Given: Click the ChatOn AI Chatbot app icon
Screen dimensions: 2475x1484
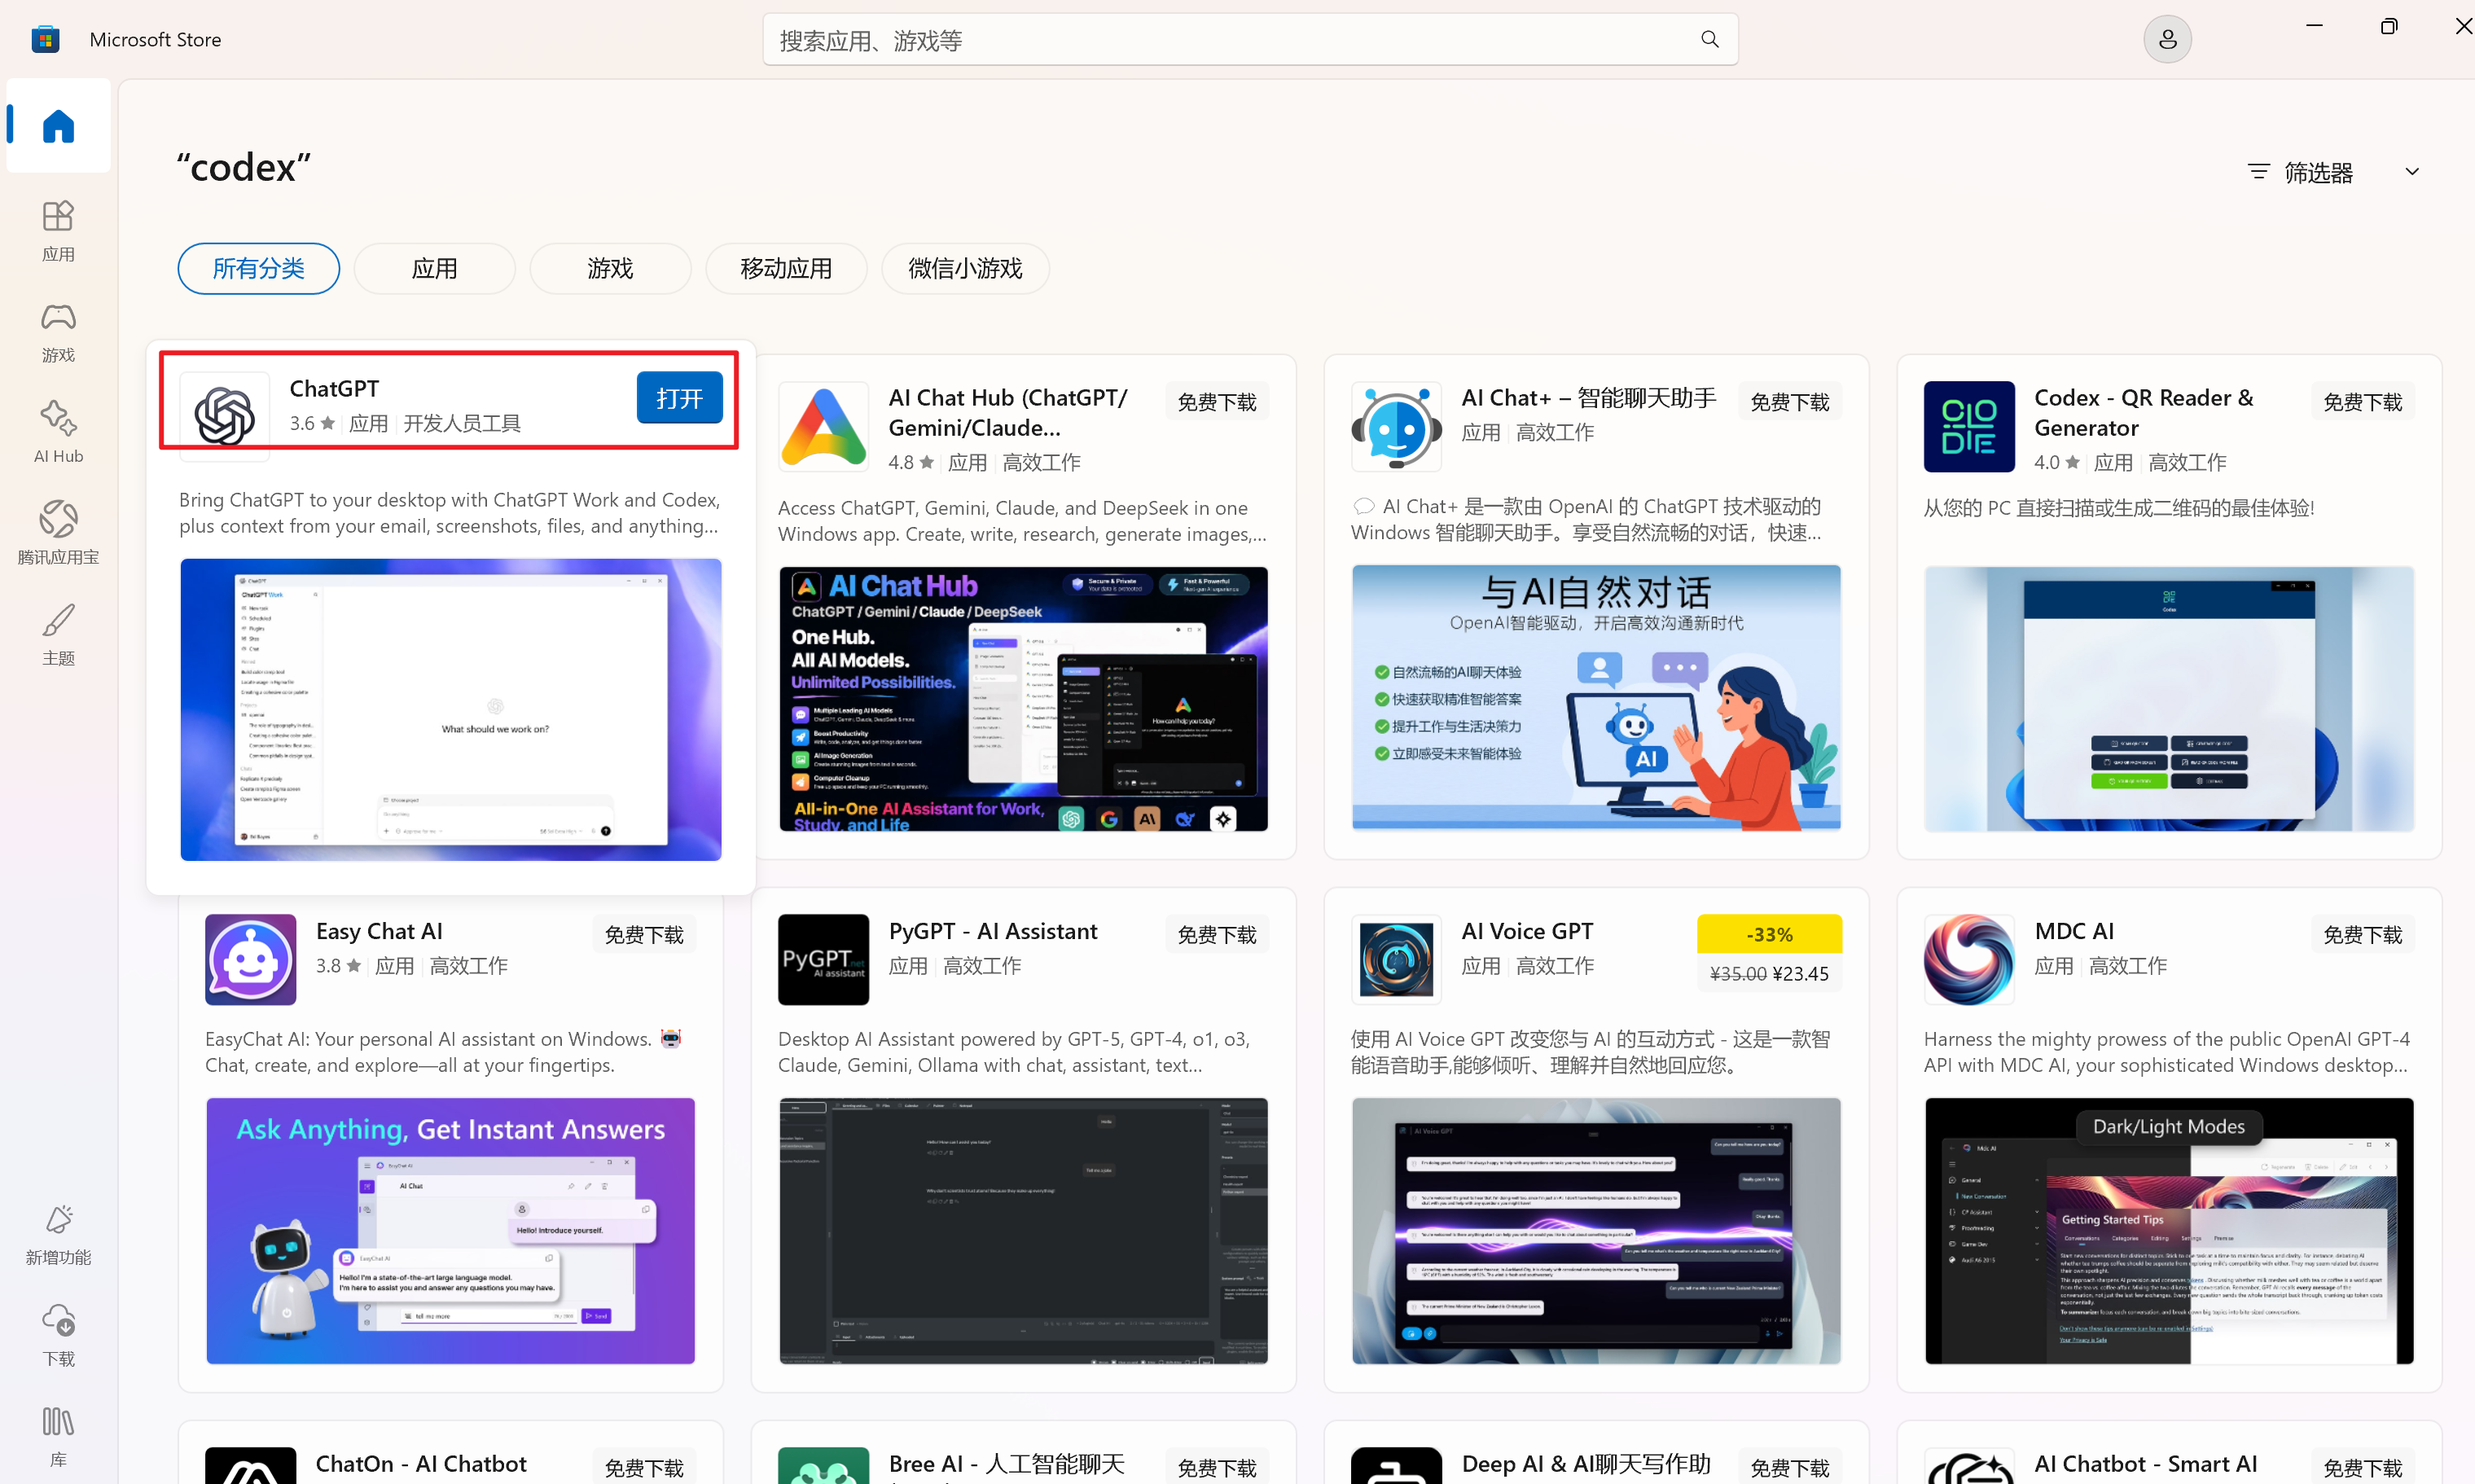Looking at the screenshot, I should pyautogui.click(x=251, y=1466).
